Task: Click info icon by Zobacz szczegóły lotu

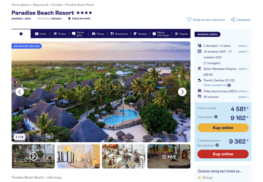Action: 229,85
